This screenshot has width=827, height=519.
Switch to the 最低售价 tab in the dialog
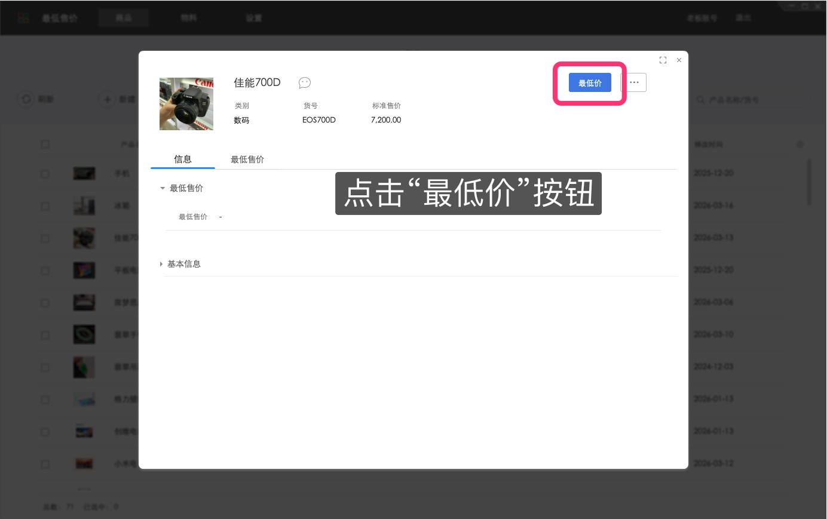247,159
